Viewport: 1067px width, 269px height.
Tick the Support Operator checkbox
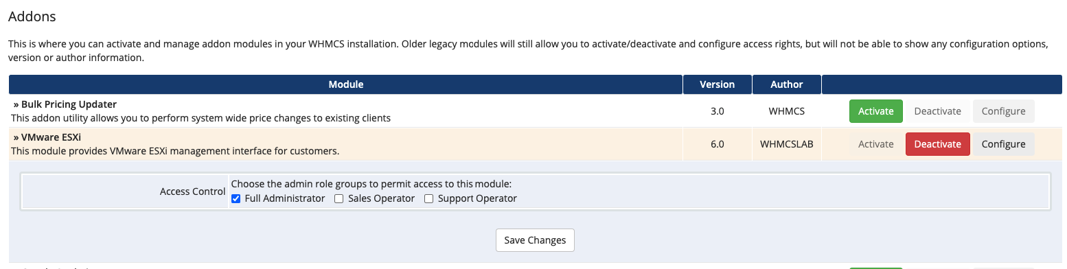point(428,199)
